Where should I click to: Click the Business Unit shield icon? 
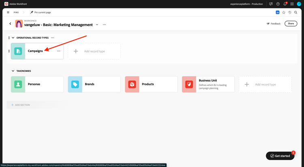[189, 84]
